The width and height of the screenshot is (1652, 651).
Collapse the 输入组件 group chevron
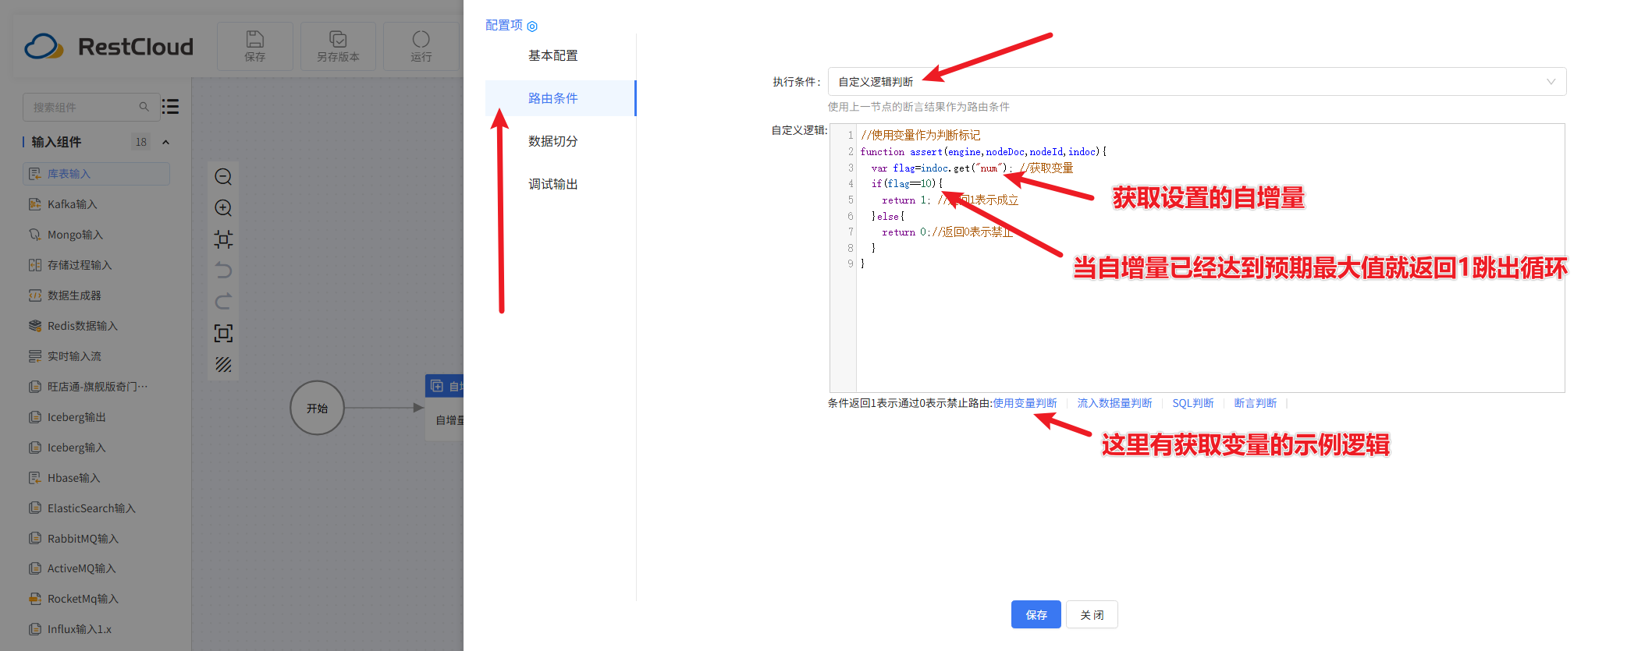tap(165, 142)
